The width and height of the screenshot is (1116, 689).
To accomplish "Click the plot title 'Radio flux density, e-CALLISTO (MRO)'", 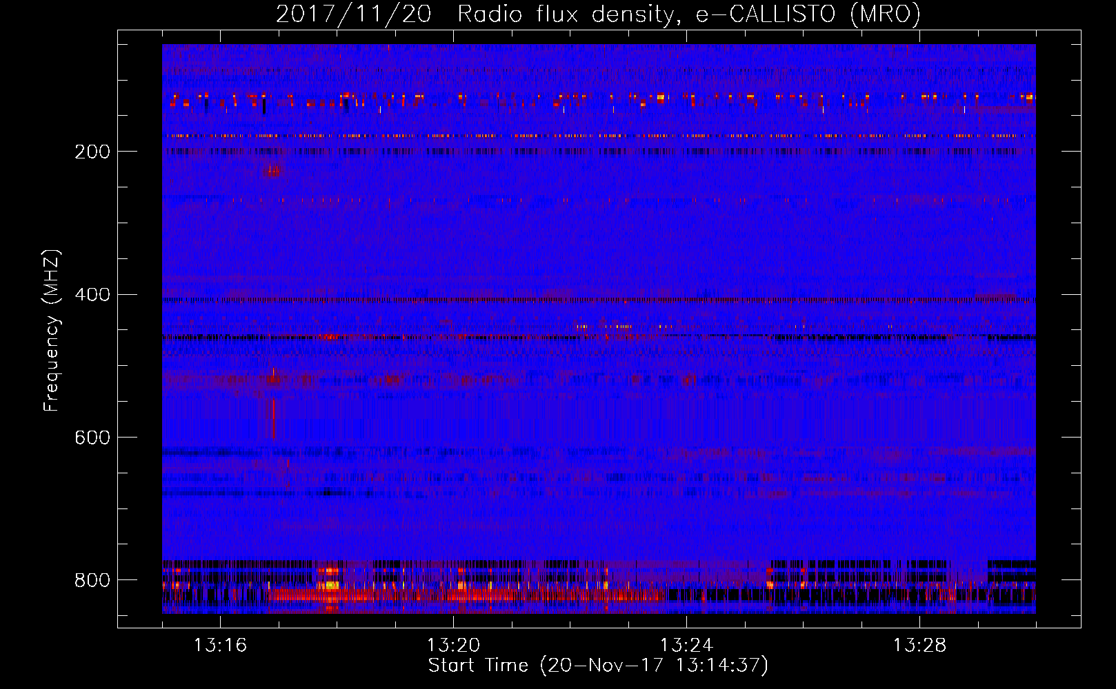I will click(x=688, y=14).
